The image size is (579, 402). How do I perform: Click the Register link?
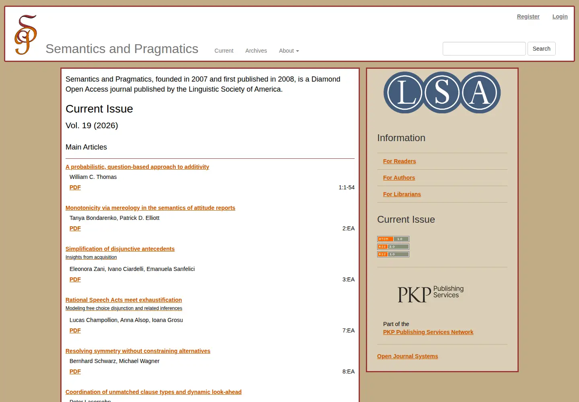point(528,16)
